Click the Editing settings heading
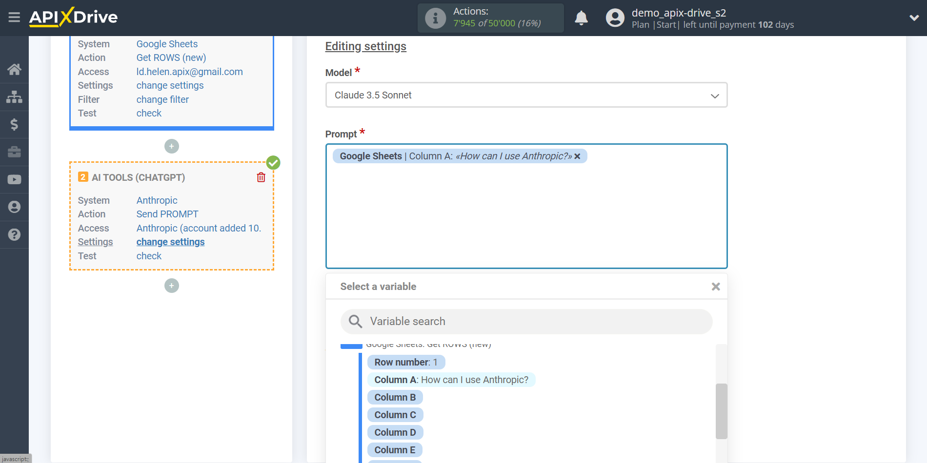The height and width of the screenshot is (463, 927). coord(365,46)
